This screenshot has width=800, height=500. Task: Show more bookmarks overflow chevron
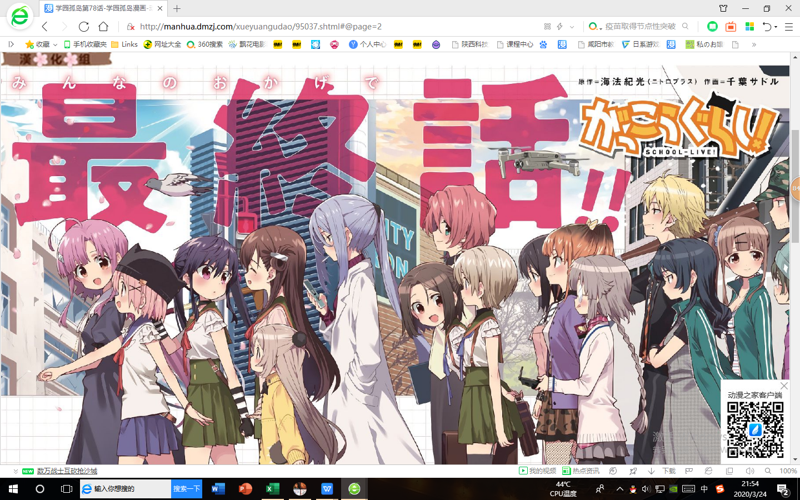point(754,44)
